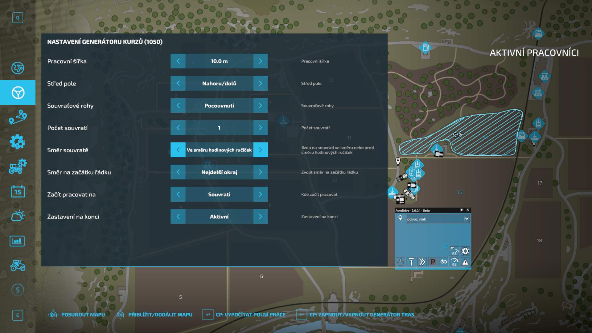Open the weather sidebar icon

18,216
